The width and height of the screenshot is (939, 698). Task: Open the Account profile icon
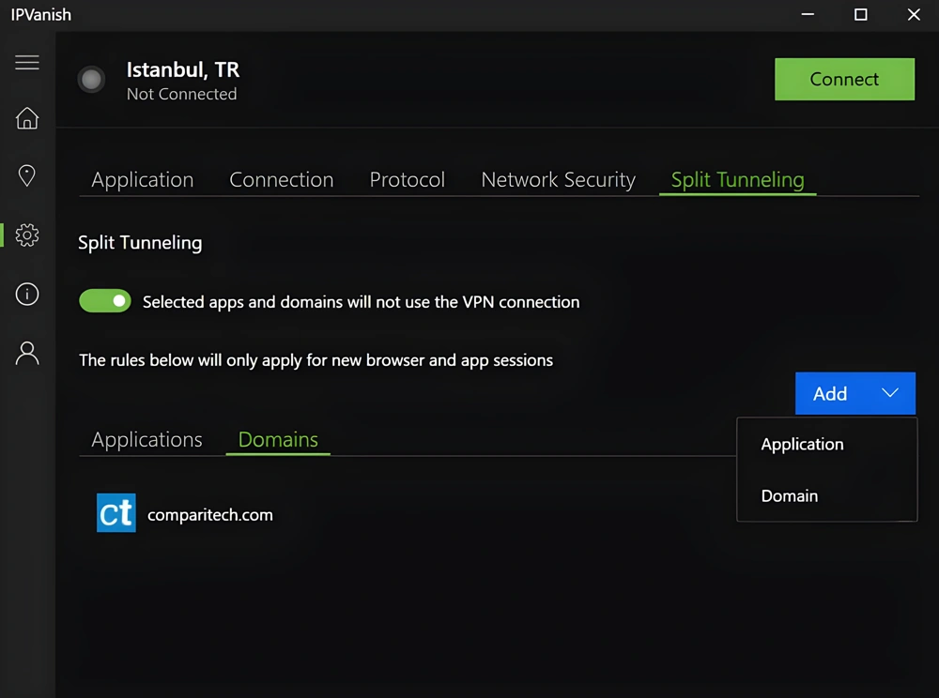point(27,354)
